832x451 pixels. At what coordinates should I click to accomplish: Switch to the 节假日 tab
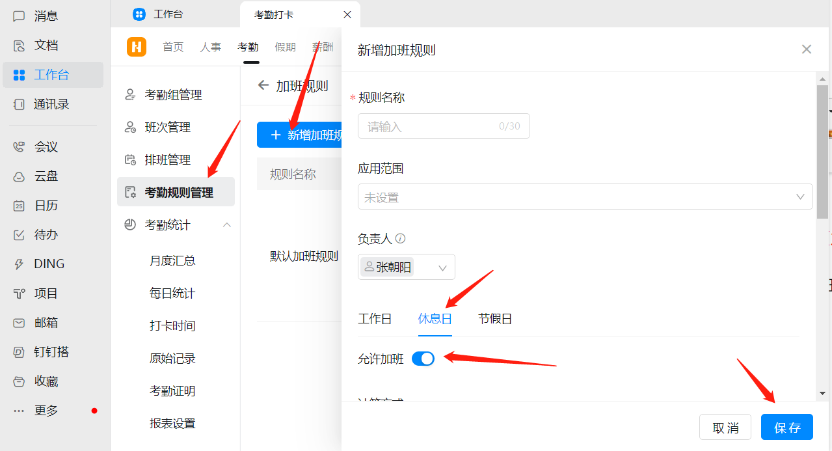click(x=494, y=318)
